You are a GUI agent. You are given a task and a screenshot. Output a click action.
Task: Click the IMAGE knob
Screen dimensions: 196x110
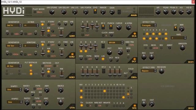pyautogui.click(x=103, y=12)
